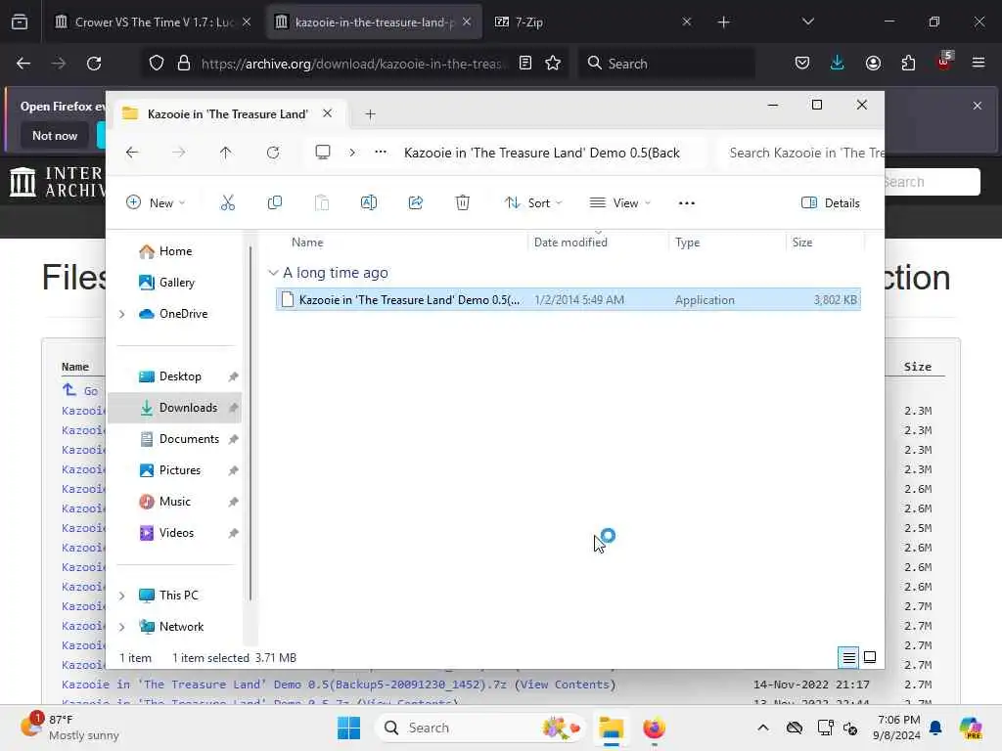Screen dimensions: 1002x751
Task: Show hidden breadcrumb path ellipsis in address bar
Action: [381, 152]
